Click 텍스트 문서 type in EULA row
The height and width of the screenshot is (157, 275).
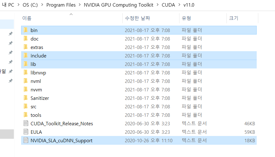click(194, 132)
